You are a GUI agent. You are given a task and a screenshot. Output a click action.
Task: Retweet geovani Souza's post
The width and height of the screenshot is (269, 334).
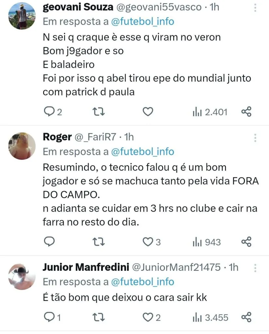point(97,112)
